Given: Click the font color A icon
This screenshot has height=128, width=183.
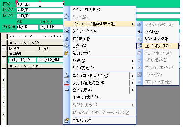Looking at the screenshot, I should [67, 83].
